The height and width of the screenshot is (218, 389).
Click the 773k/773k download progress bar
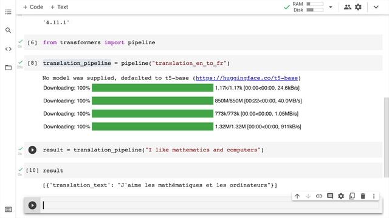[153, 113]
